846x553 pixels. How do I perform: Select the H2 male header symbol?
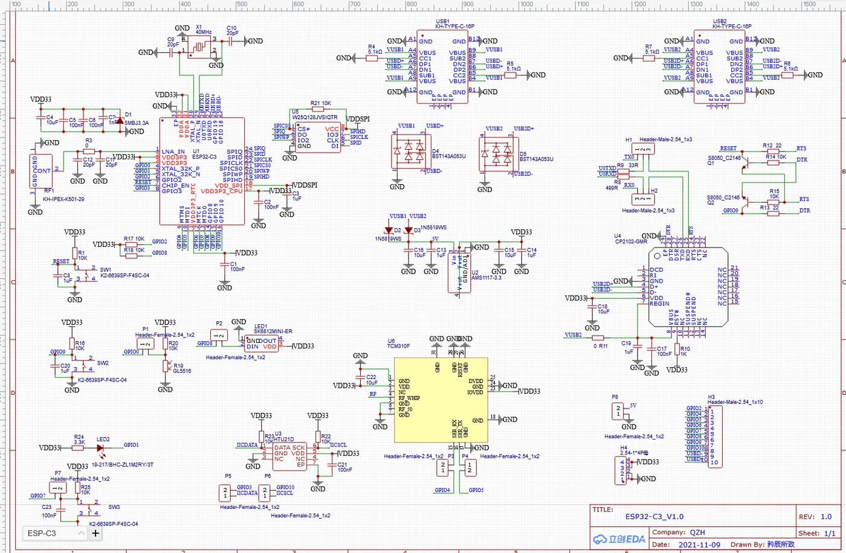click(644, 199)
